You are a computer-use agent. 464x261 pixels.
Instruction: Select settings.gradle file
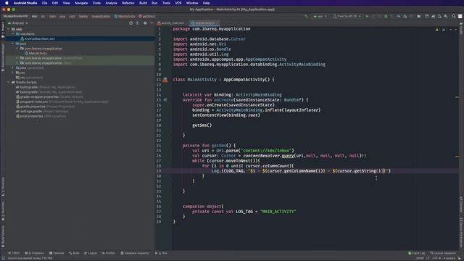[42, 112]
